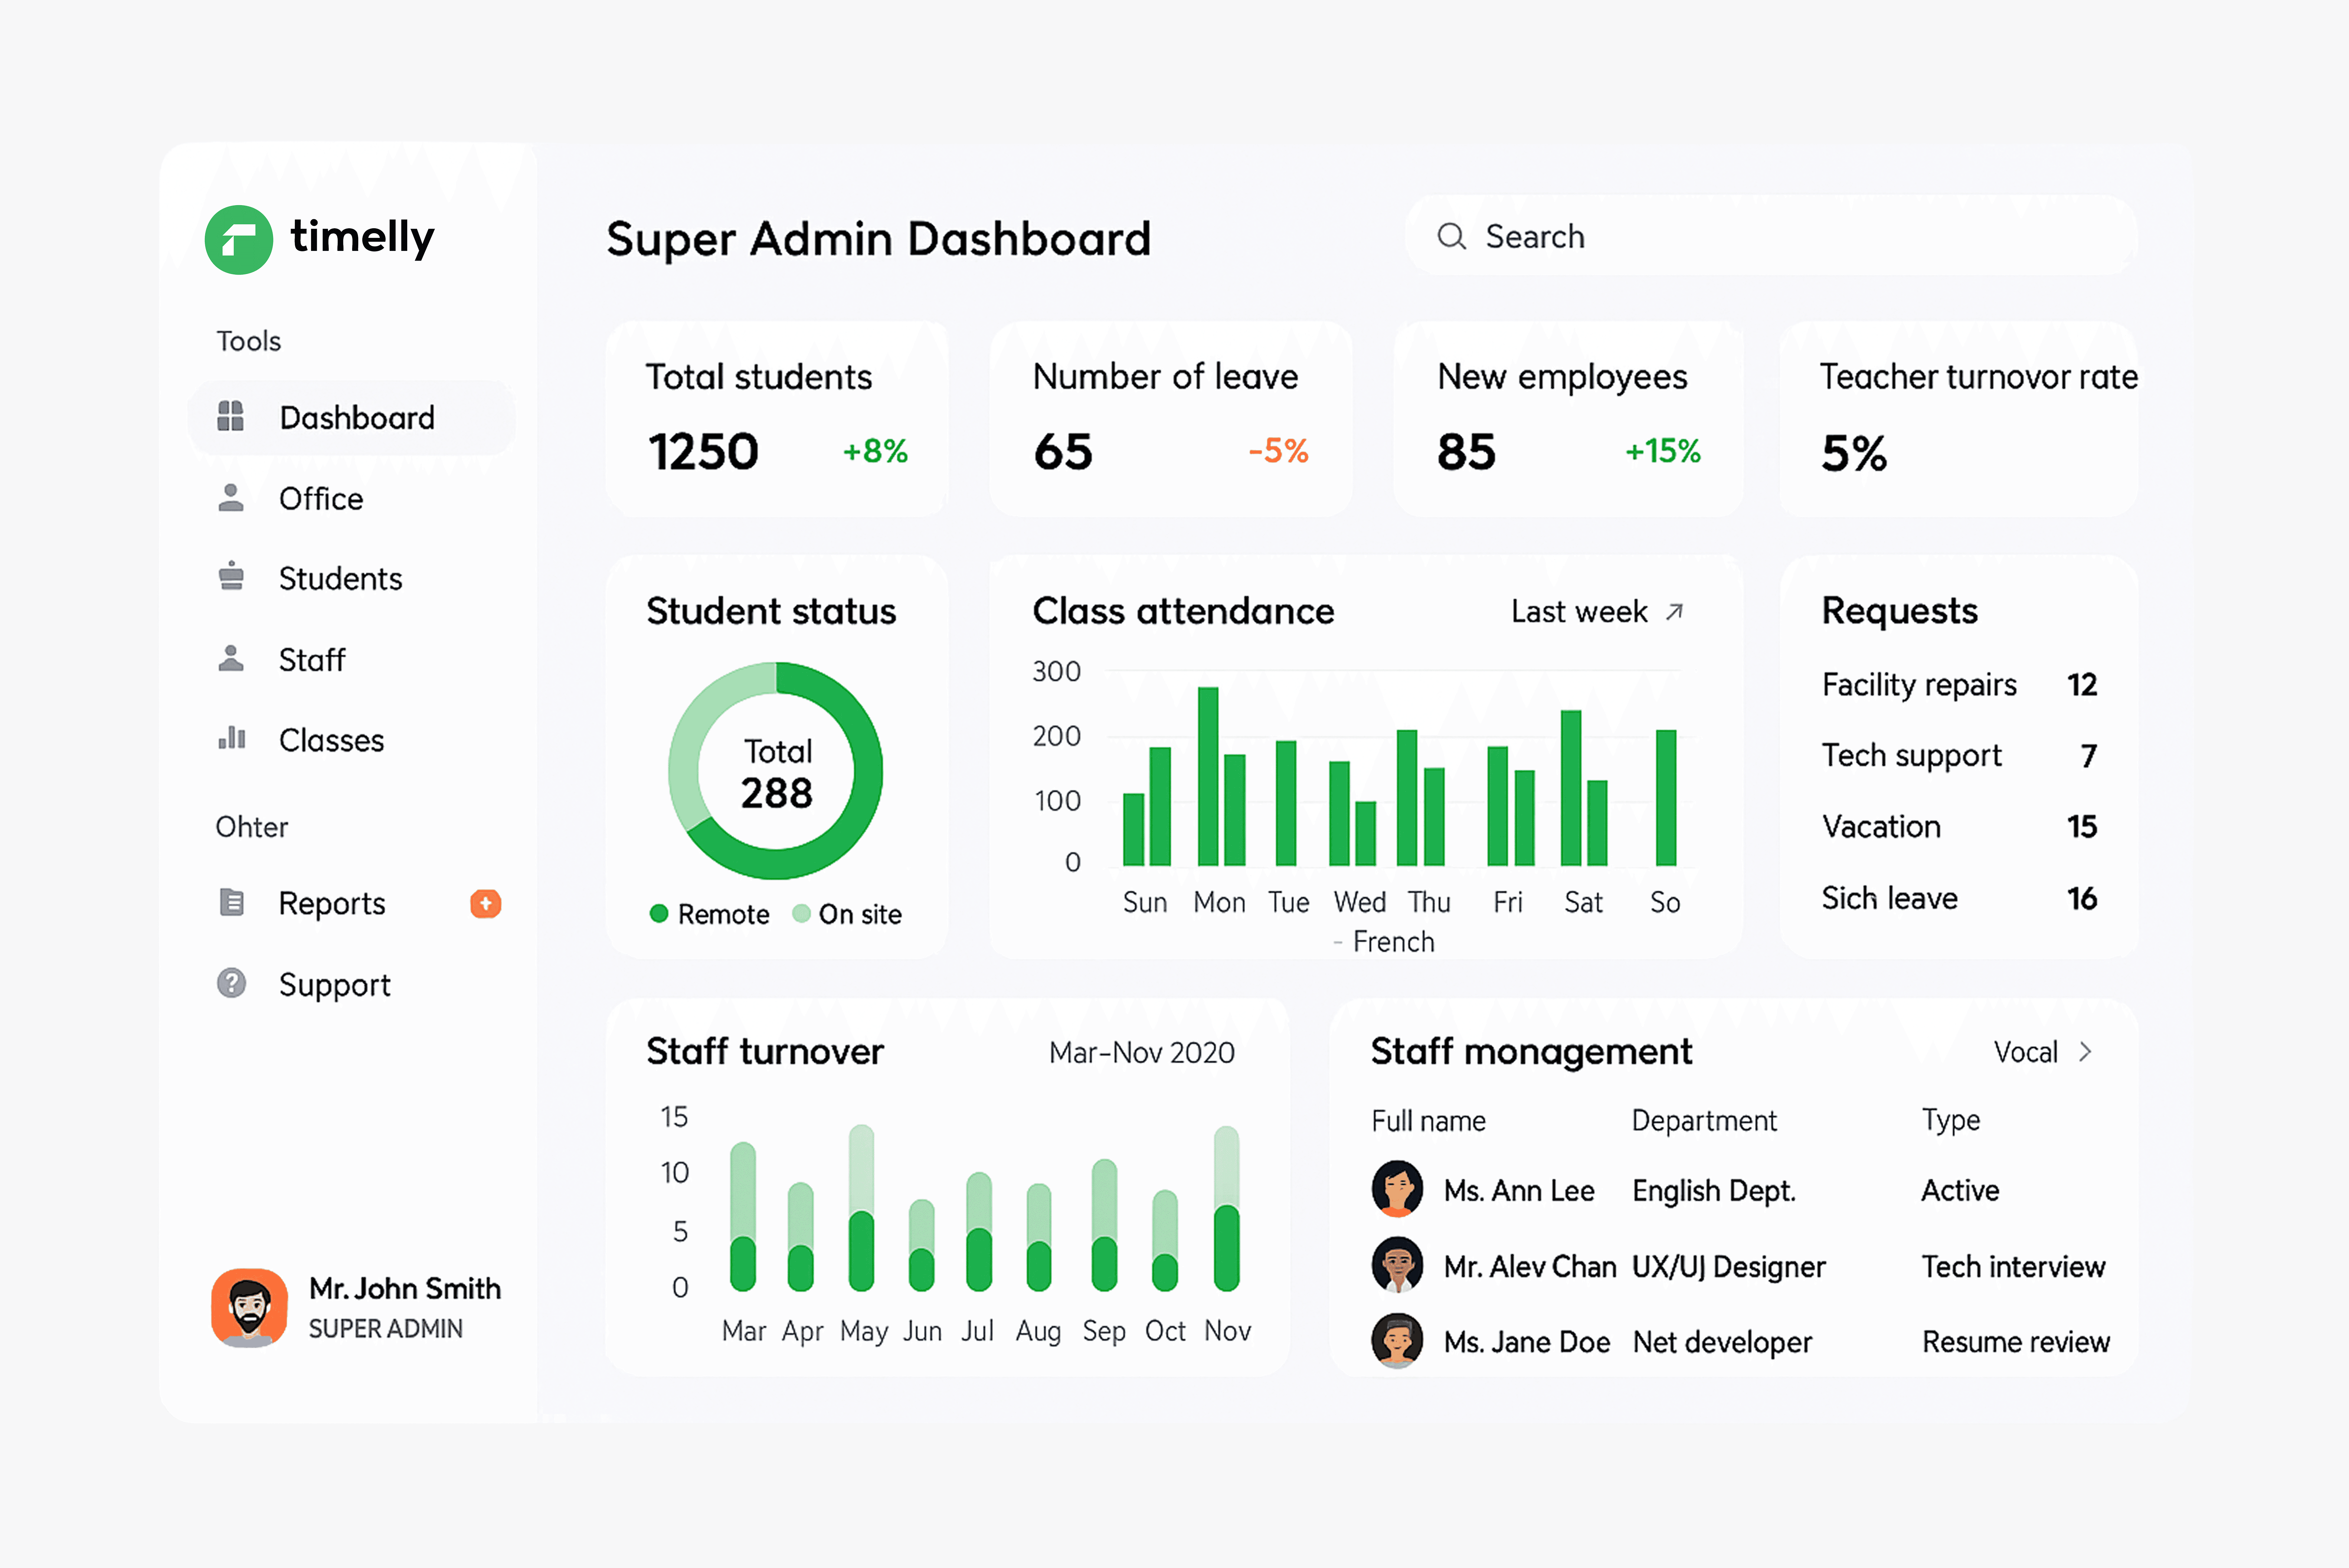Click the search magnifier icon
Viewport: 2349px width, 1568px height.
point(1451,237)
